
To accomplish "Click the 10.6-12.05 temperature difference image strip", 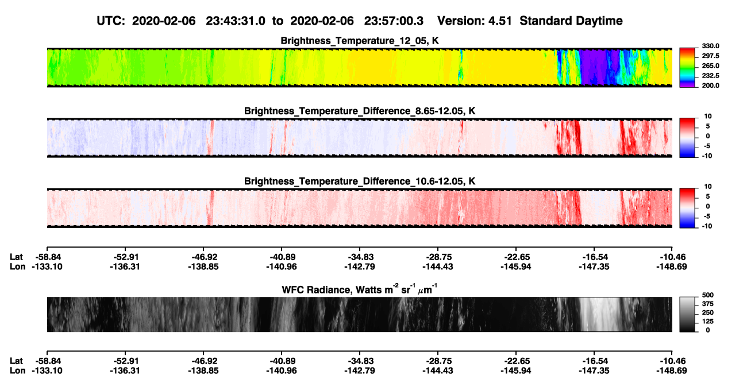I will (359, 208).
